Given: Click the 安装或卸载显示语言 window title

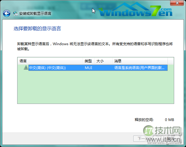Looking at the screenshot, I should [x=35, y=14].
